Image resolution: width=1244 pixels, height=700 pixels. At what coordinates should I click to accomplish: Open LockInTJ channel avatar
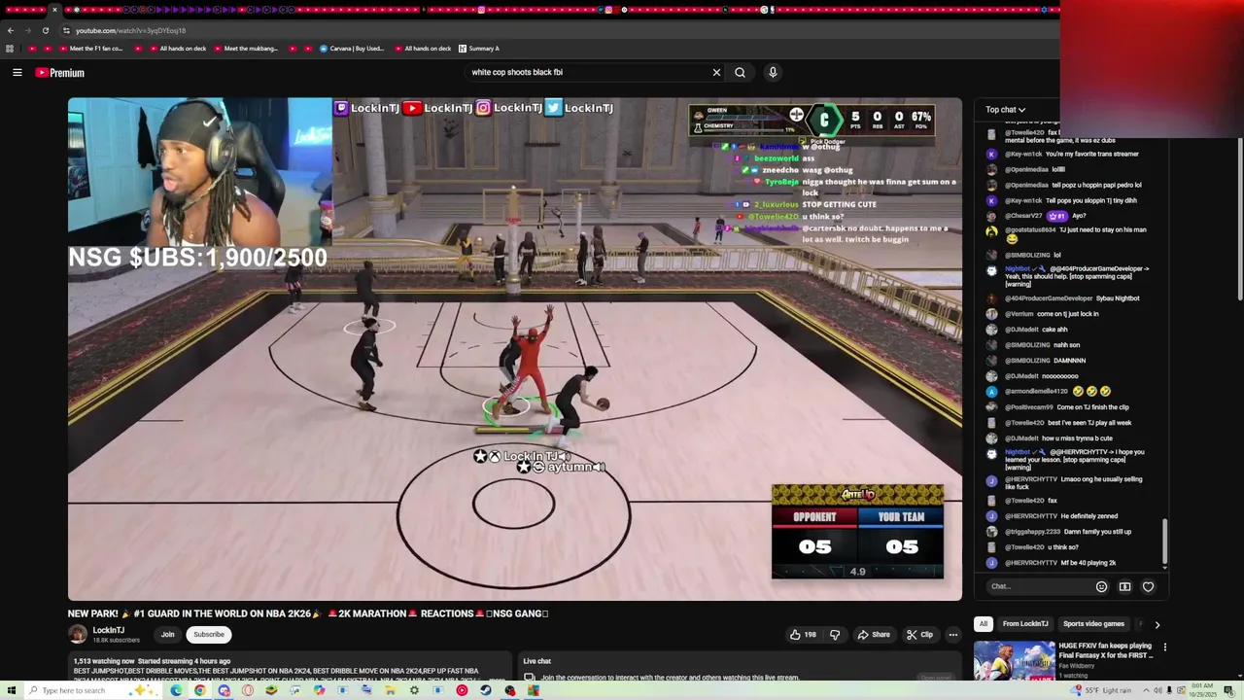tap(78, 635)
